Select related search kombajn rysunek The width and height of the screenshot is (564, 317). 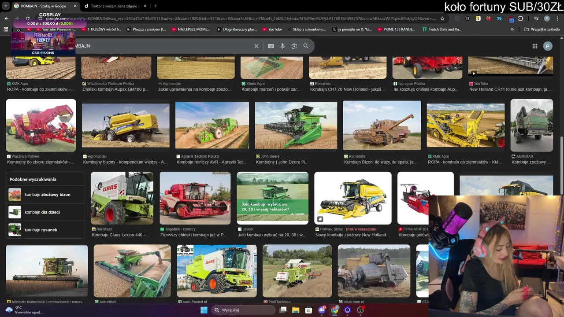pos(45,230)
